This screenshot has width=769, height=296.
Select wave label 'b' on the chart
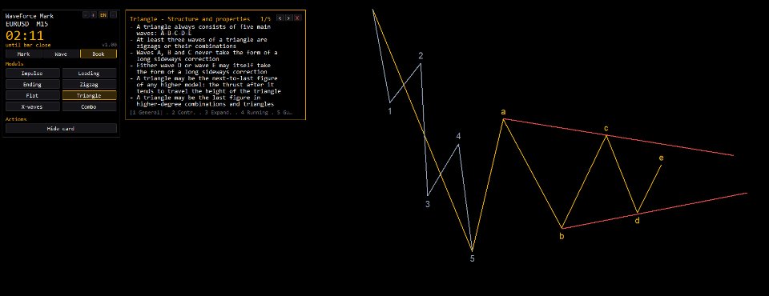(562, 236)
